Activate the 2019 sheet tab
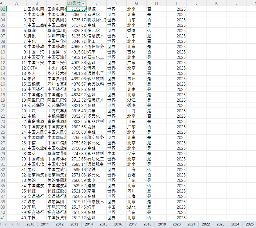The width and height of the screenshot is (256, 228). pyautogui.click(x=162, y=224)
